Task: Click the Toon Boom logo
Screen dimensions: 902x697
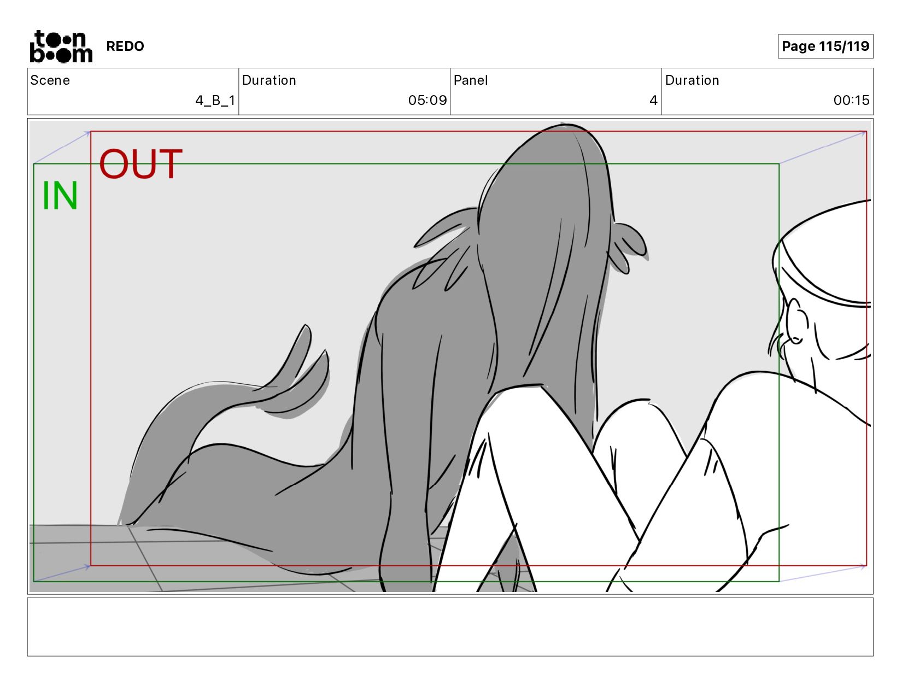Action: [x=61, y=46]
